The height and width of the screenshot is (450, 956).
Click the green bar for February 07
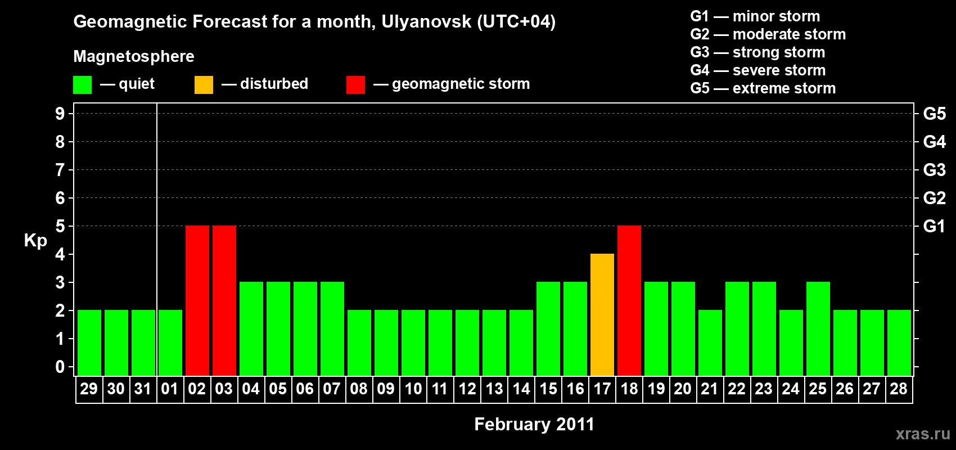pyautogui.click(x=332, y=328)
